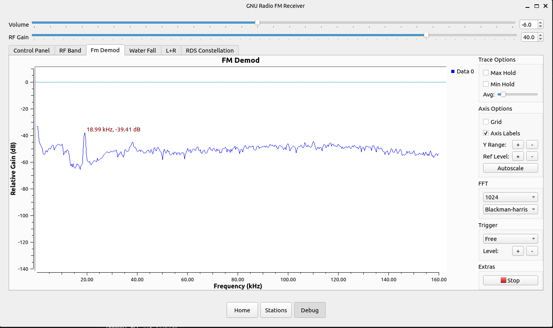Click the Relative Gain (dB) axis label
This screenshot has height=328, width=553.
(x=13, y=169)
